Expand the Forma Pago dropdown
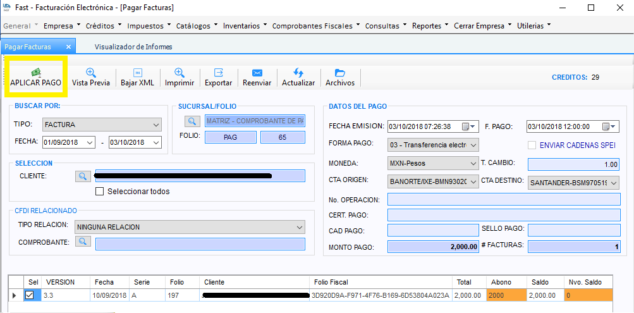Viewport: 634px width, 313px height. click(474, 145)
